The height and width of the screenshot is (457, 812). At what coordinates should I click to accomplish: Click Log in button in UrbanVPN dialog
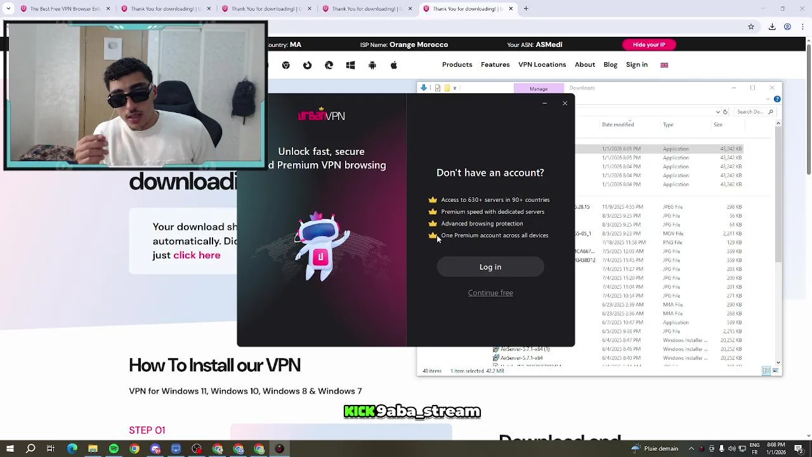tap(490, 267)
